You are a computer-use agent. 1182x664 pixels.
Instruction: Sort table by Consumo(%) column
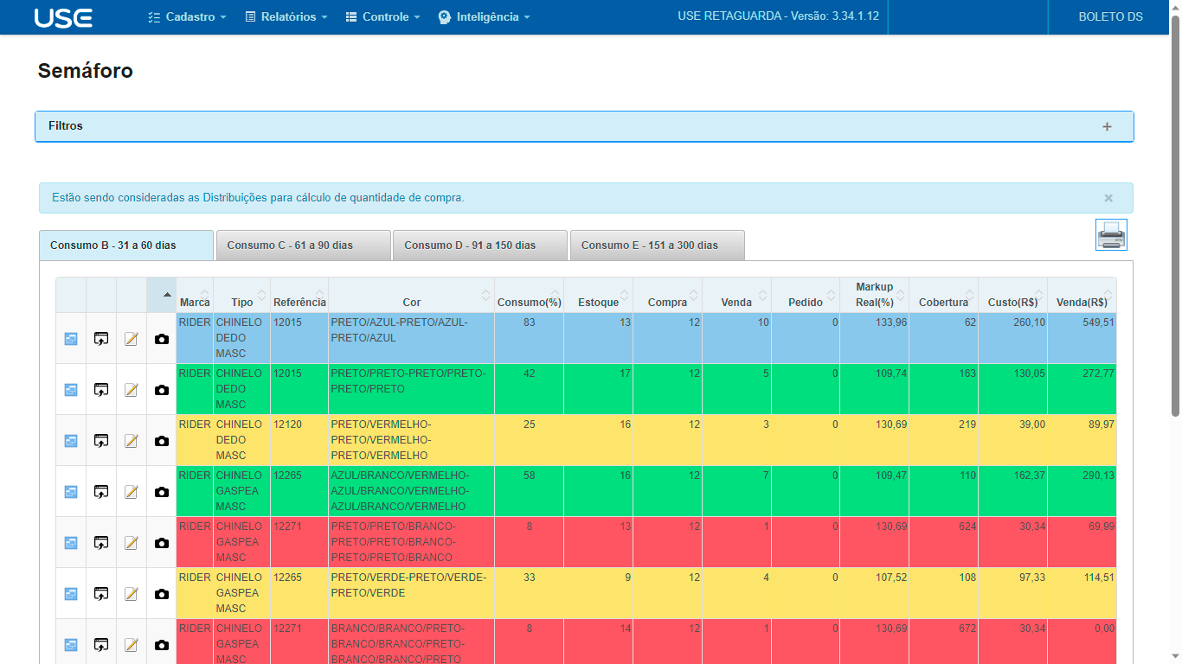tap(530, 295)
